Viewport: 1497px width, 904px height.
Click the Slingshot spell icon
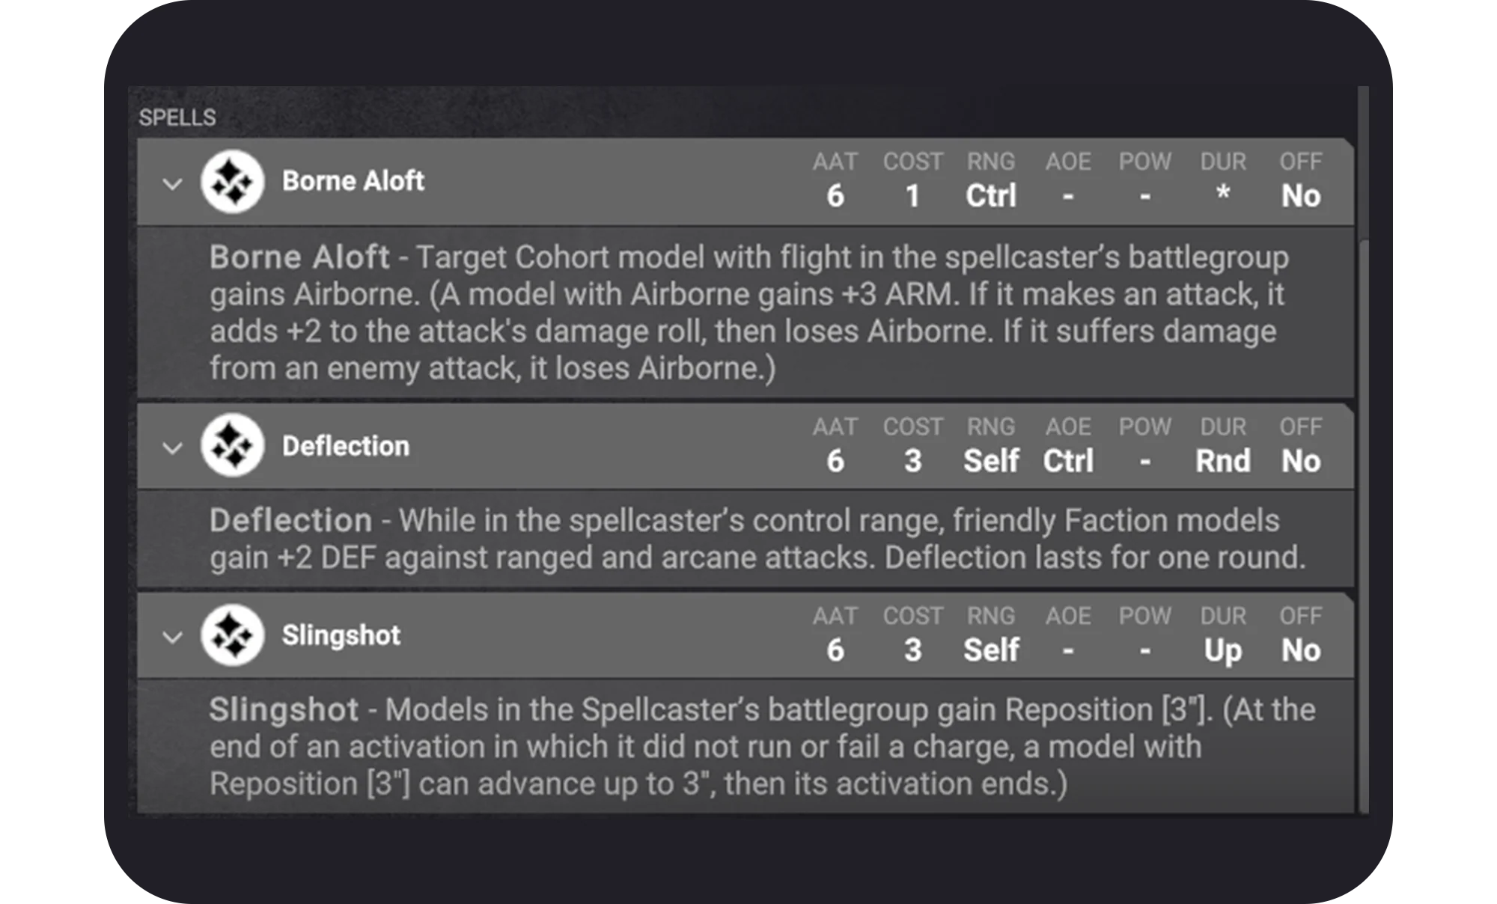(232, 635)
